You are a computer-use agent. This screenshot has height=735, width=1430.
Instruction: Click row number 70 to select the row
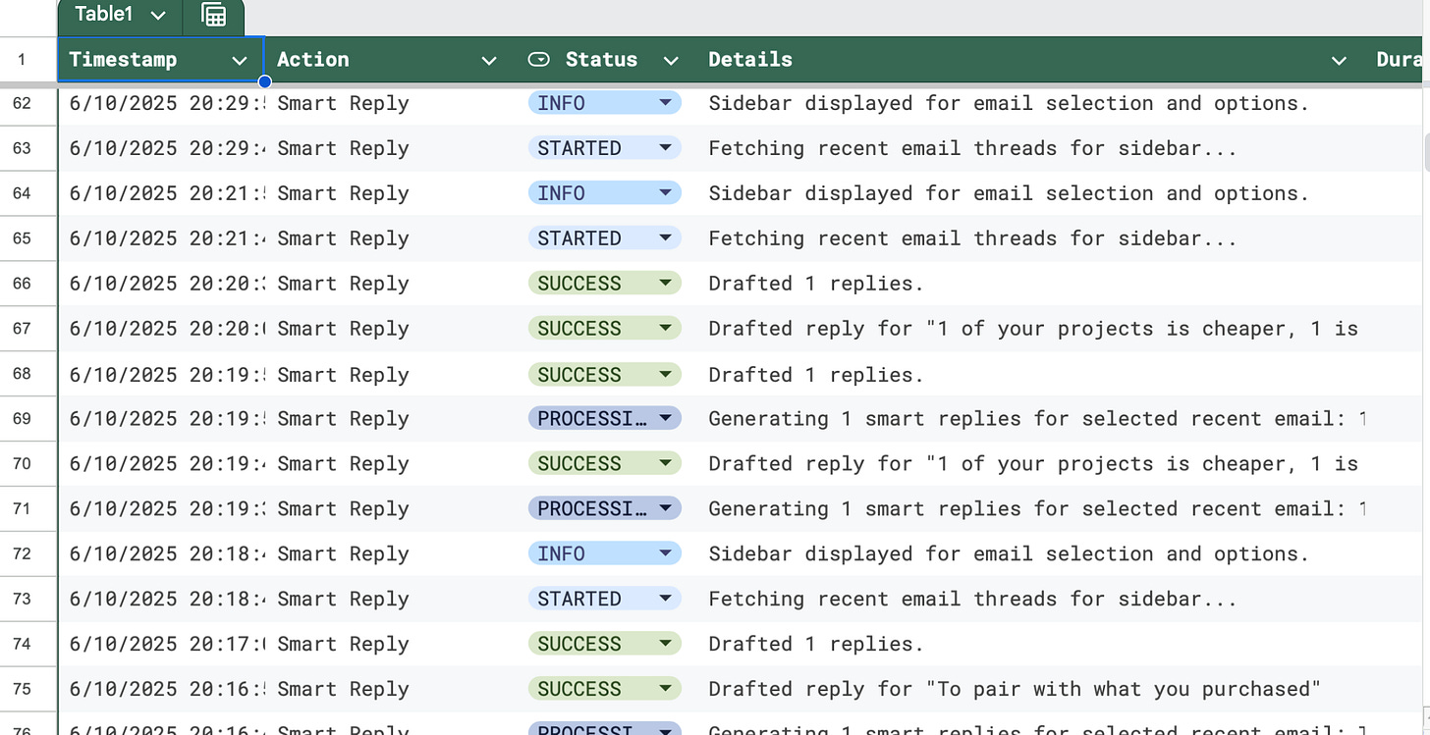point(28,463)
